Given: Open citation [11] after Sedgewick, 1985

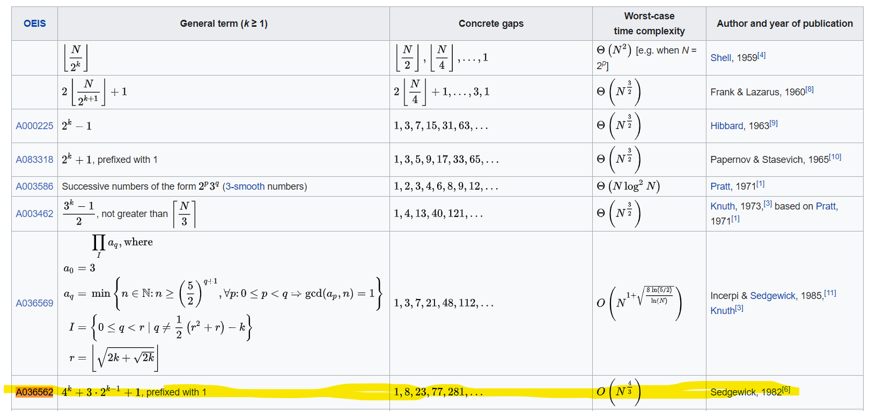Looking at the screenshot, I should pyautogui.click(x=830, y=293).
